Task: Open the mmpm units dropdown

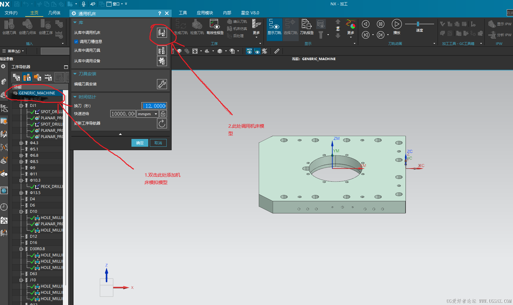Action: (148, 114)
